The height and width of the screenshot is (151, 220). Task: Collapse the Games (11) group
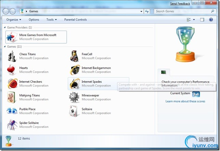[x=5, y=46]
